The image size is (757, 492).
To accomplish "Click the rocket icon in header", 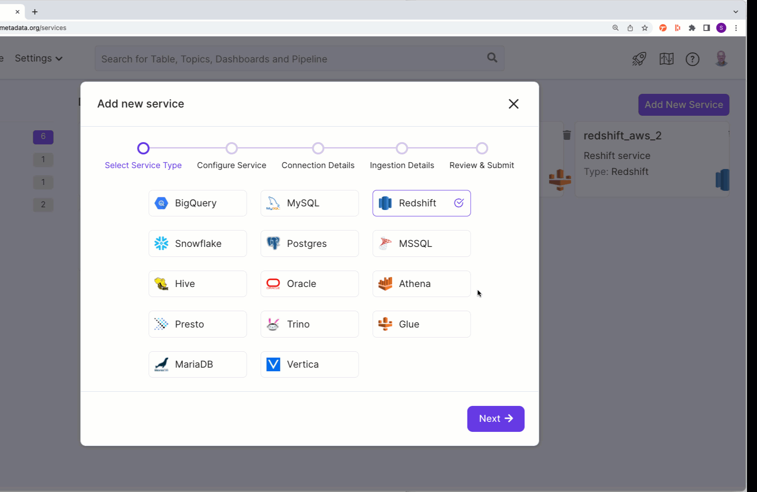I will [639, 59].
